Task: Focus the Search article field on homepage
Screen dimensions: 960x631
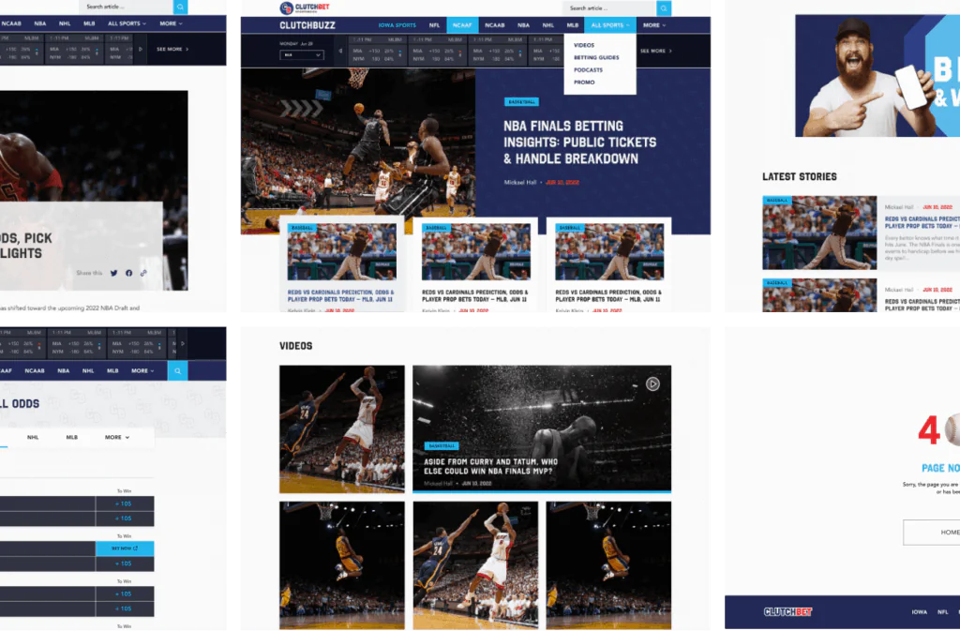Action: 609,8
